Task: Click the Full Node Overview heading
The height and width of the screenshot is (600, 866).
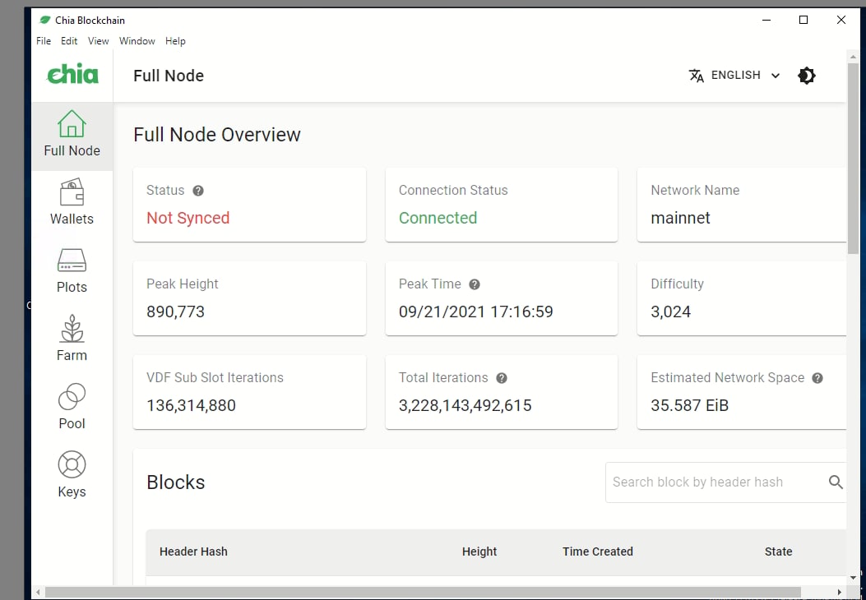Action: (x=217, y=135)
